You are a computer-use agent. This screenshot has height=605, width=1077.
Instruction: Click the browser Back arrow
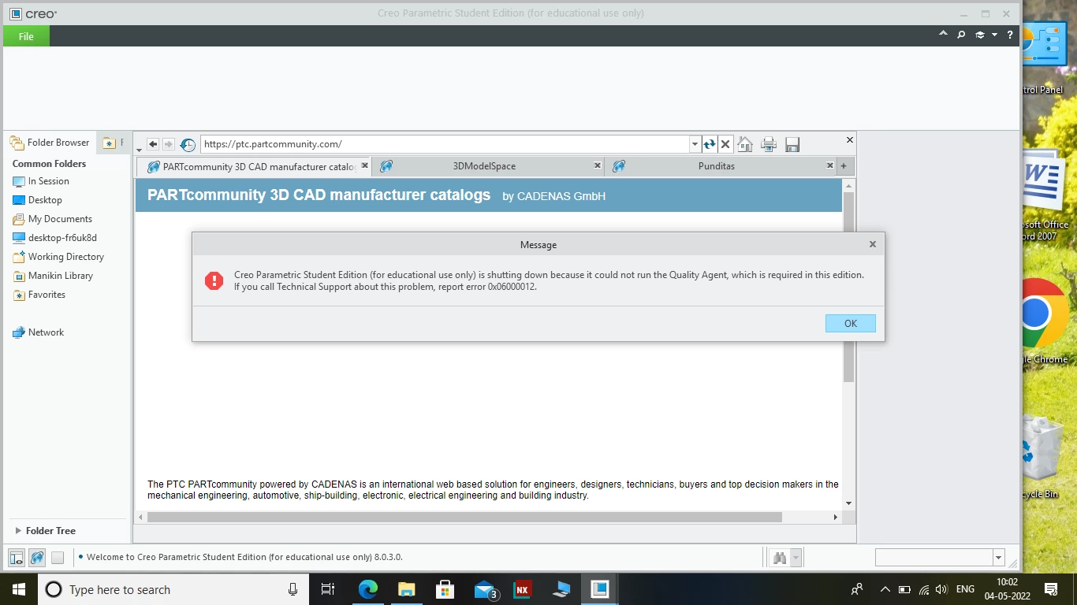153,144
